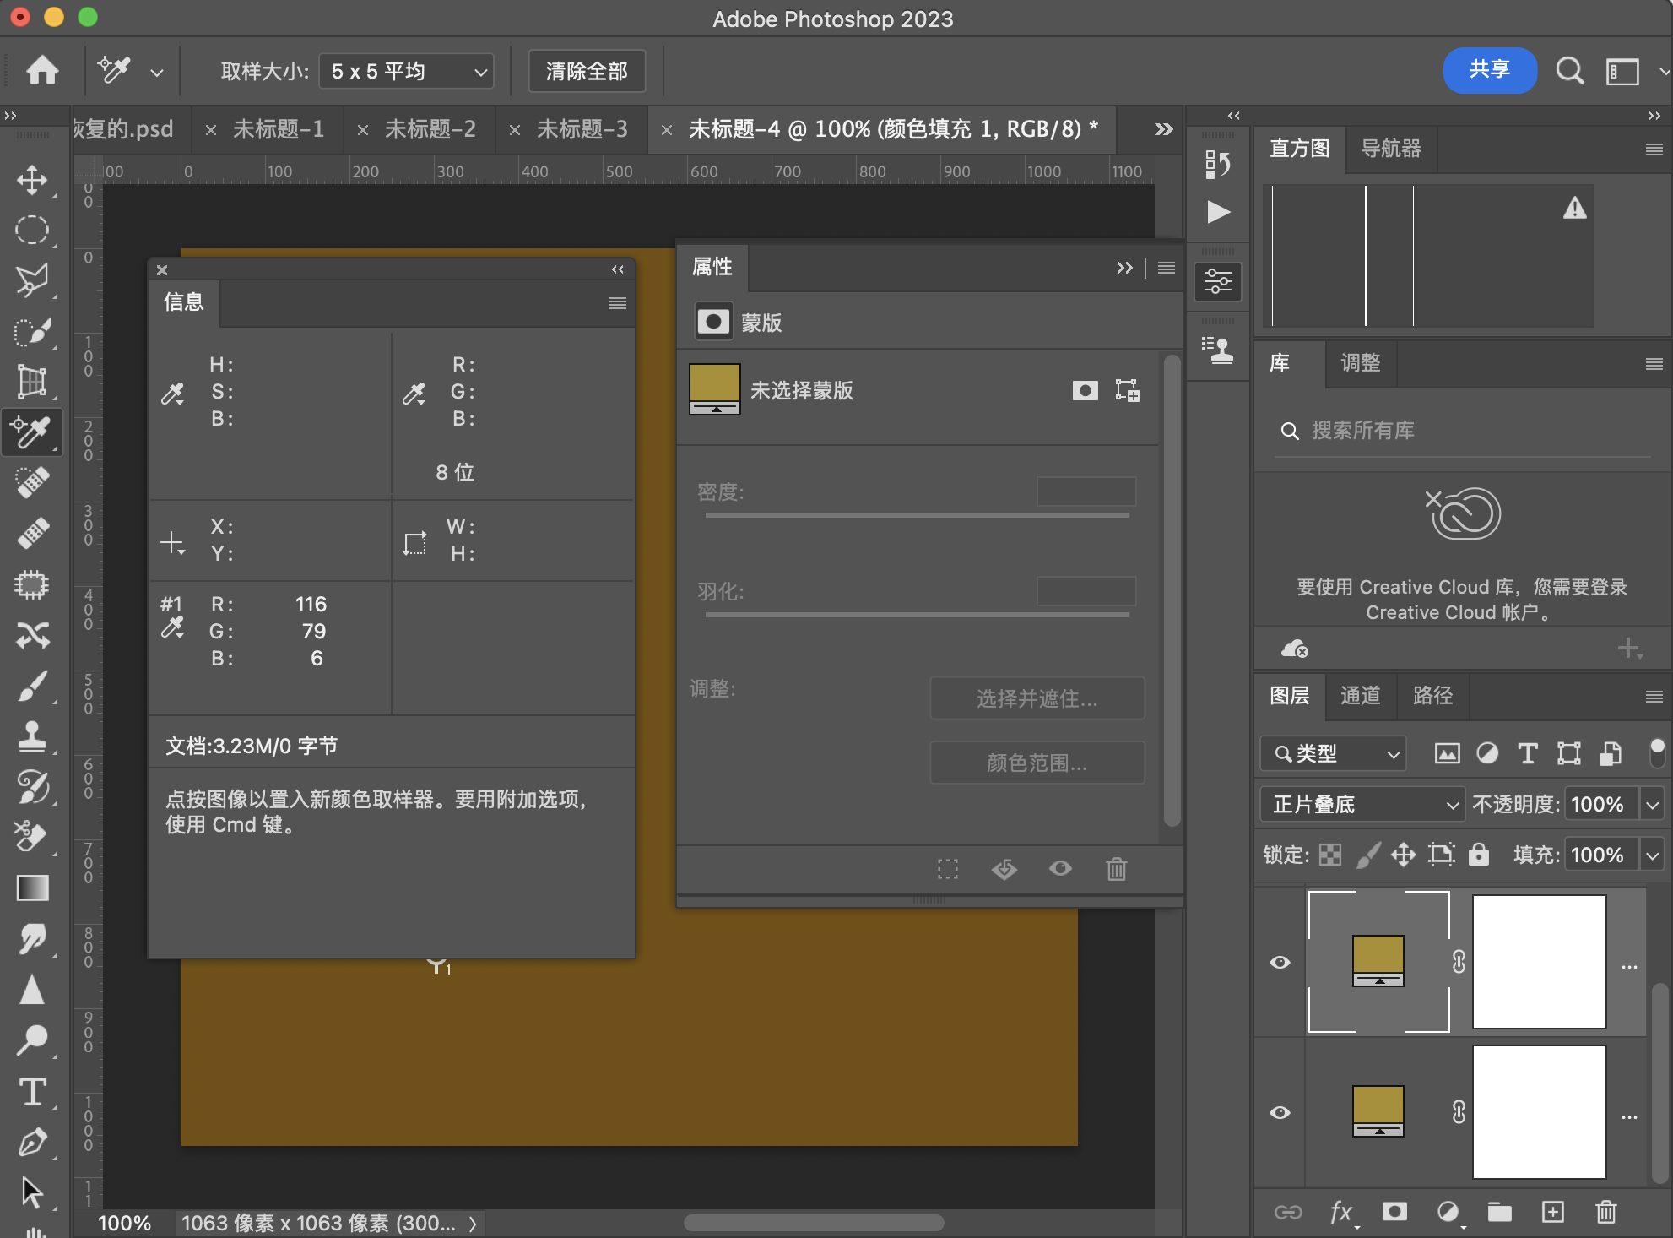Click the 搜索所有库 search field
Screen dimensions: 1673x1238
tap(1462, 431)
